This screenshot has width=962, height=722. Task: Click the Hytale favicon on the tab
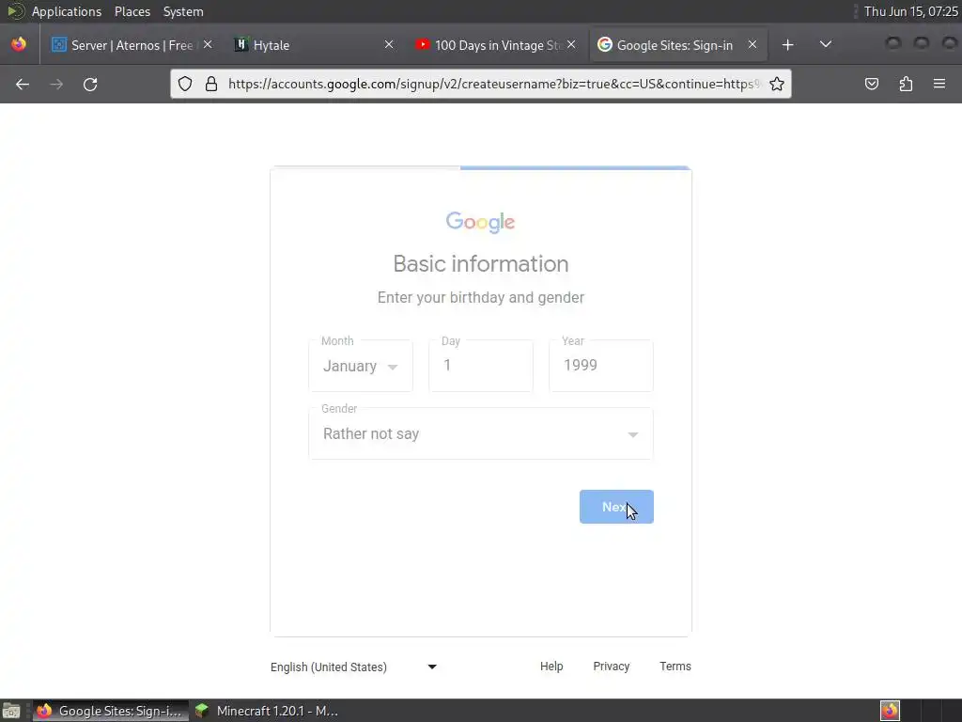241,44
